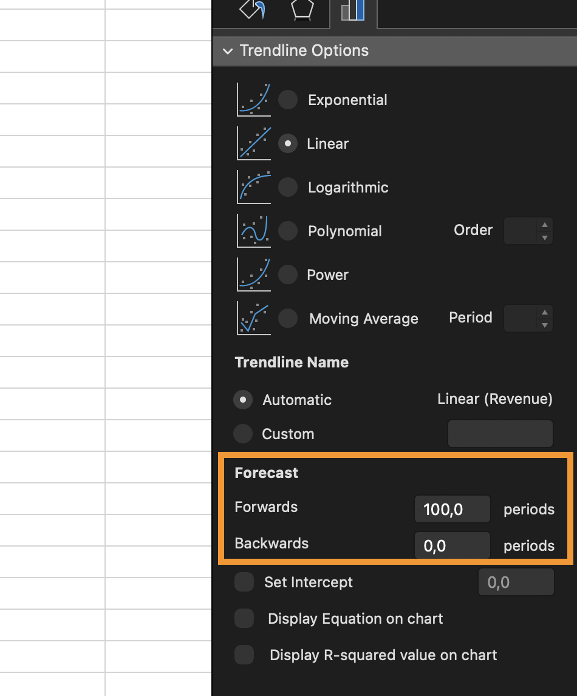This screenshot has width=577, height=696.
Task: Click the Backwards forecast periods field
Action: [452, 545]
